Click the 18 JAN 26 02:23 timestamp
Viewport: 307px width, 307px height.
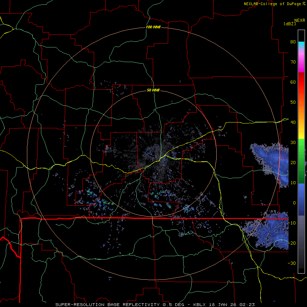[232, 305]
